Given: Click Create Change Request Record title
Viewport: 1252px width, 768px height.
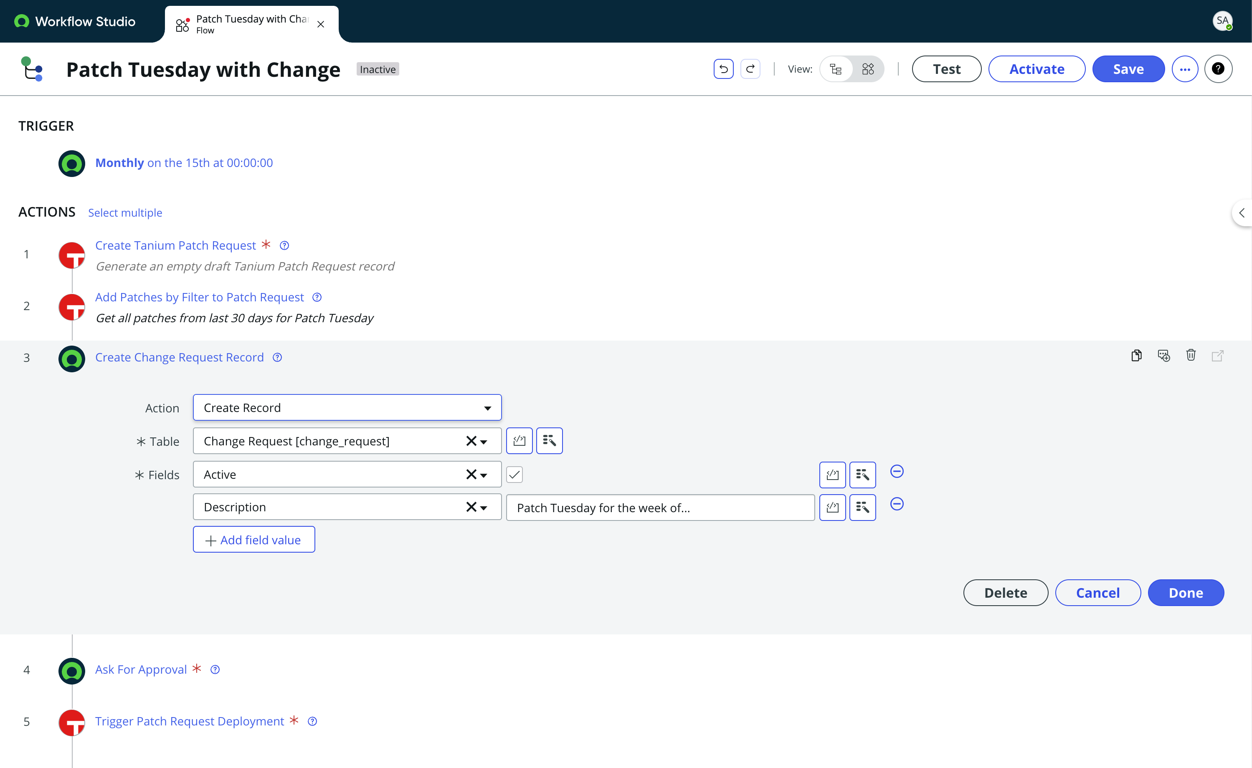Looking at the screenshot, I should pyautogui.click(x=180, y=357).
